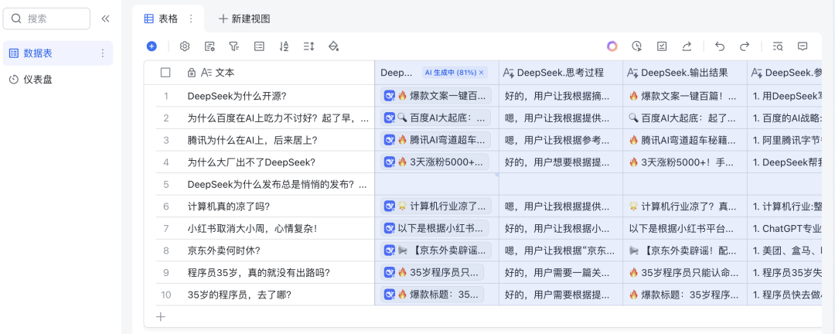Open the purple AI assistant icon
Screen dimensions: 835x334
[612, 46]
